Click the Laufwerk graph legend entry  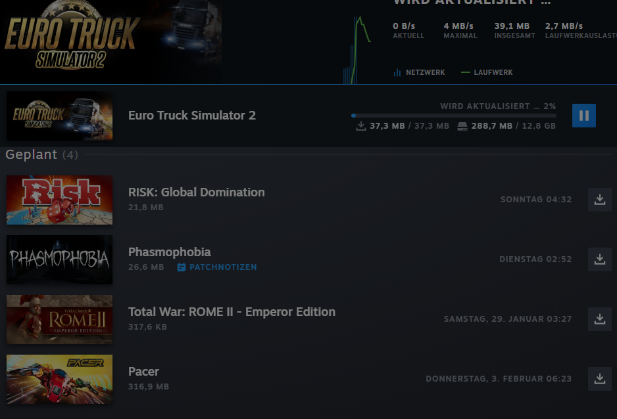pyautogui.click(x=487, y=72)
